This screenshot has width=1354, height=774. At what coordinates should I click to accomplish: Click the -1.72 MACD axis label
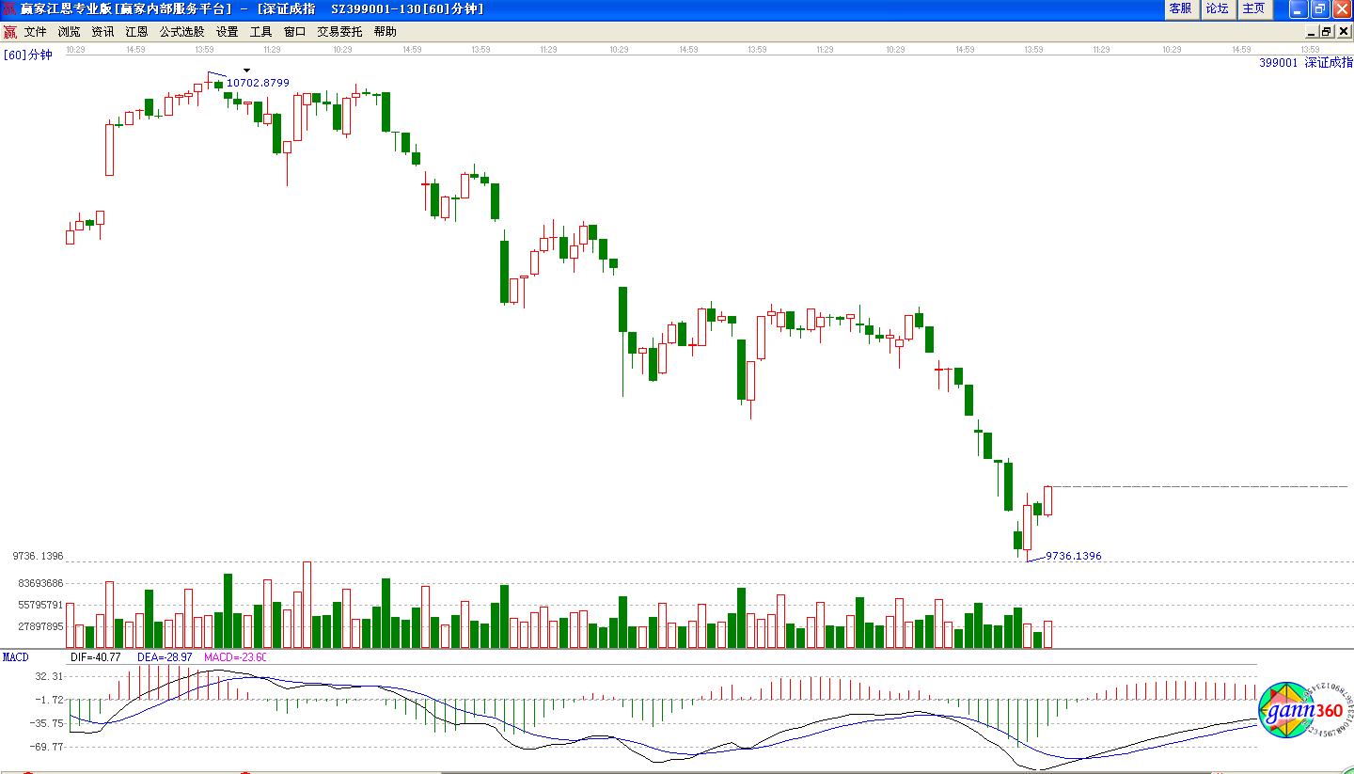(49, 700)
